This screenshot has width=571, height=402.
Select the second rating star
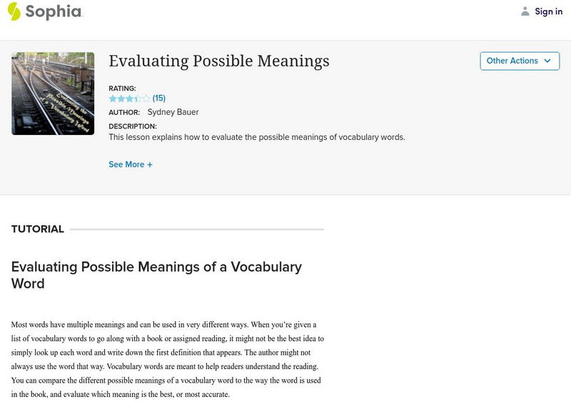121,99
